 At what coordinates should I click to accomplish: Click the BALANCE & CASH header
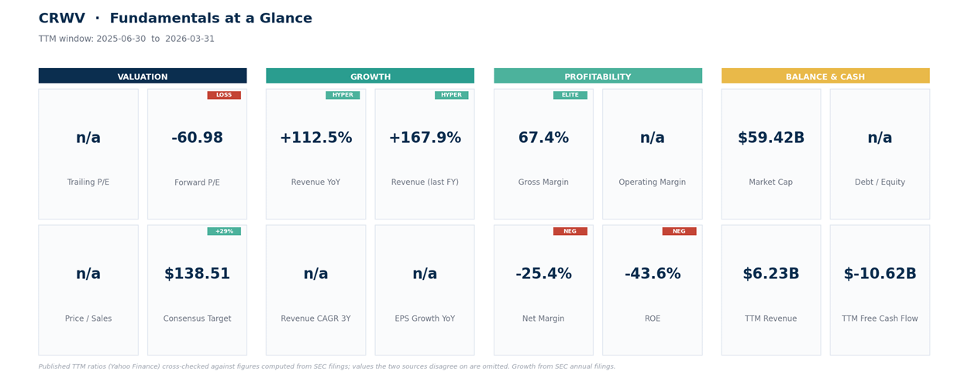[x=825, y=76]
